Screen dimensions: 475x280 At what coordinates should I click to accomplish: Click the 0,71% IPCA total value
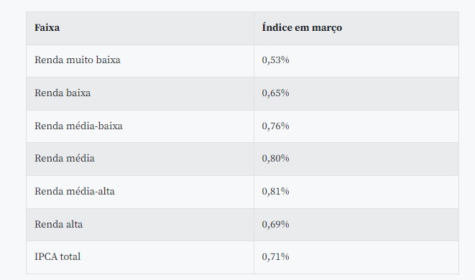275,257
